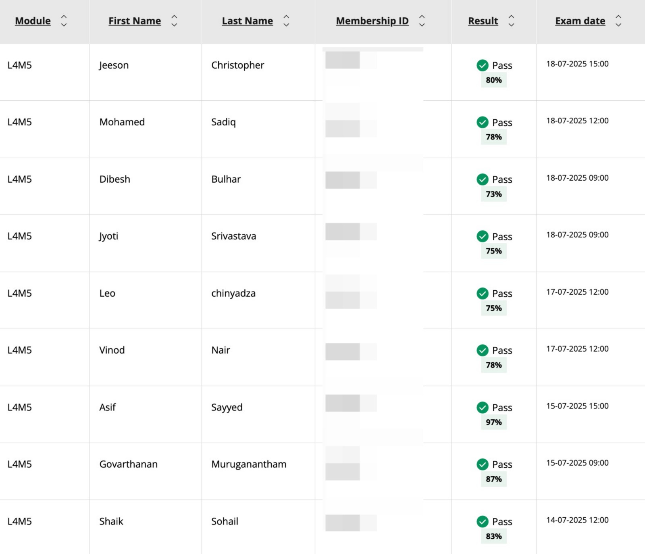Click the down chevron on Last Name
Screen dimensions: 645x554
286,26
